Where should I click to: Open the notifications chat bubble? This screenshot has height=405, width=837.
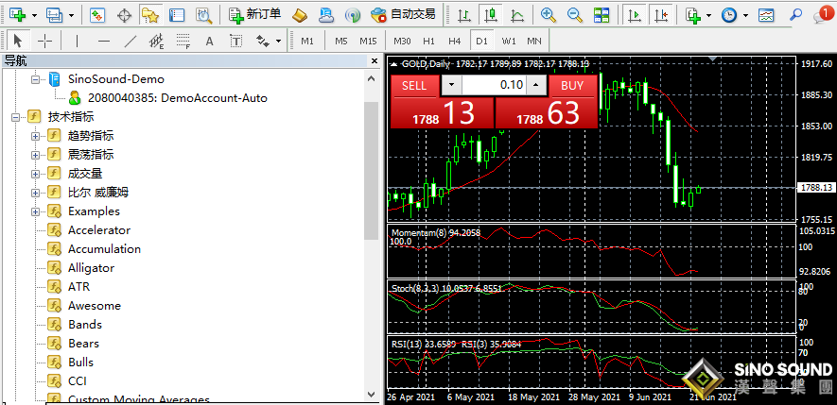(x=822, y=15)
